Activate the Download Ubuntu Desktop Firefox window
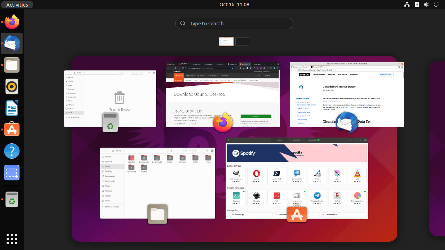The image size is (445, 250). [223, 94]
